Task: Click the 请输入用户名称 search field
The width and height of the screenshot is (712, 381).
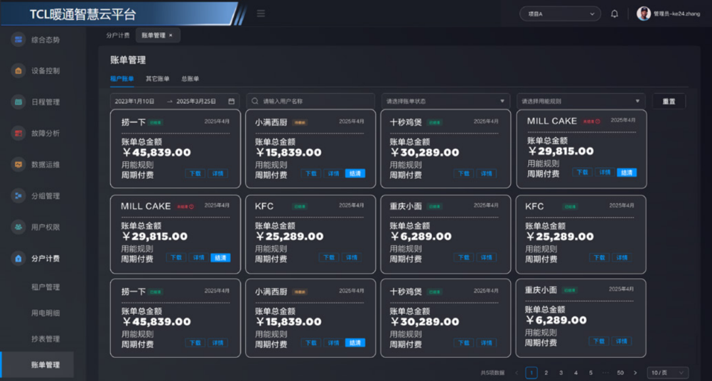Action: pos(310,102)
